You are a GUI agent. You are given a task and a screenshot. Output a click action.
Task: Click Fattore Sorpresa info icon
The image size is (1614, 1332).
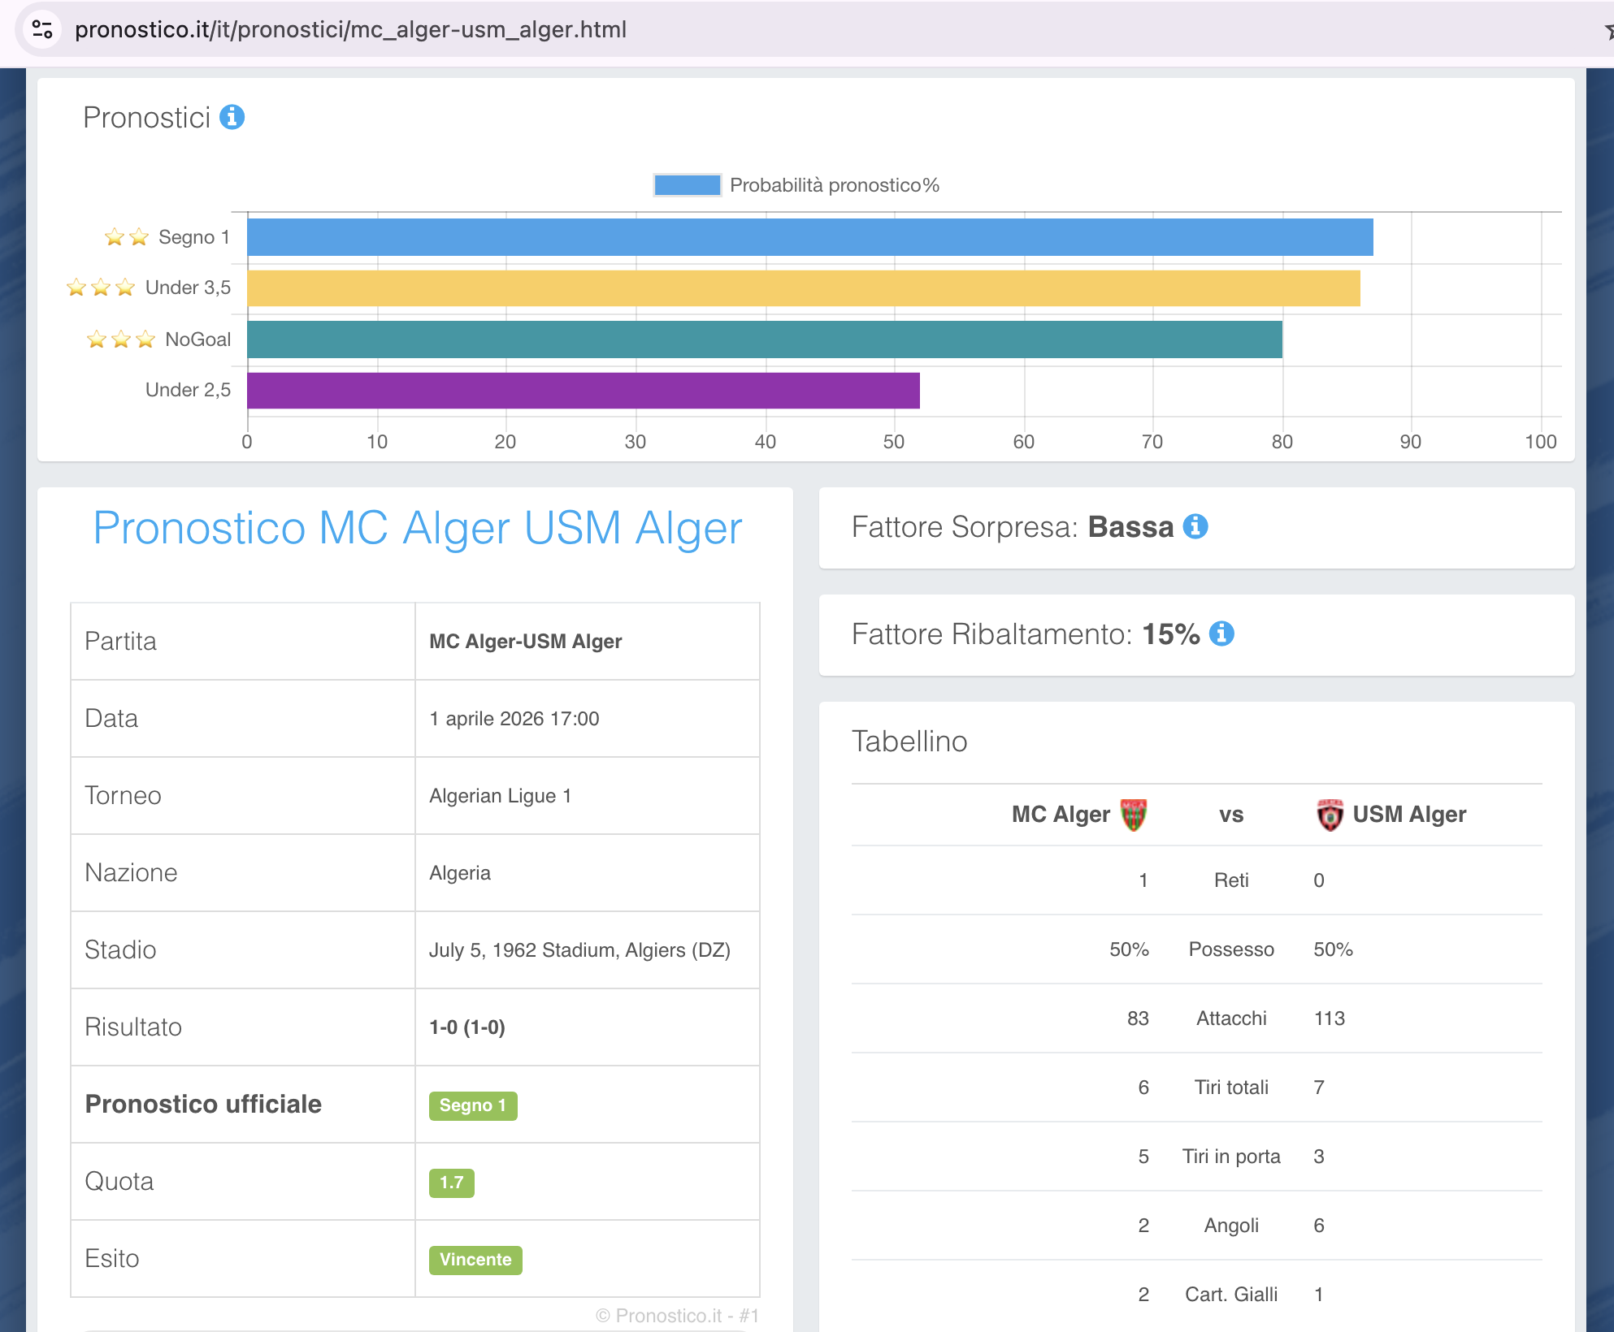click(1195, 526)
